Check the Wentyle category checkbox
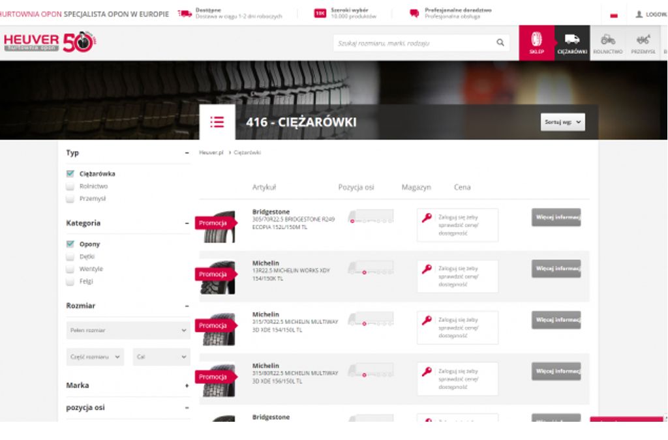The height and width of the screenshot is (440, 668). tap(70, 269)
